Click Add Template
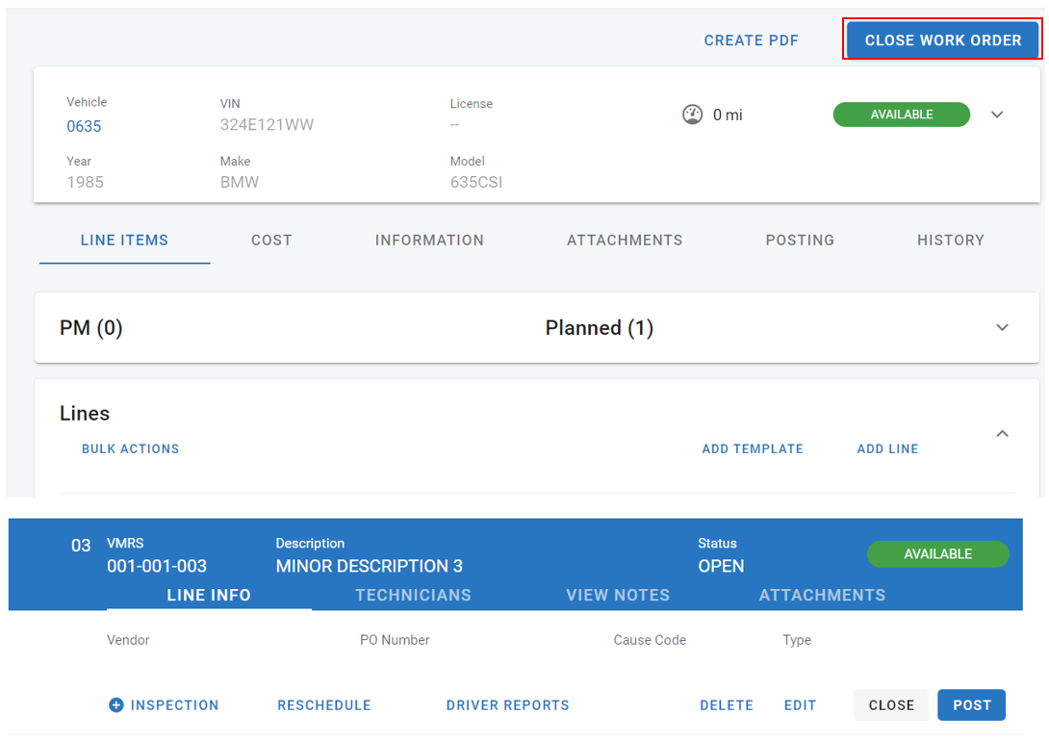1049x741 pixels. (752, 448)
